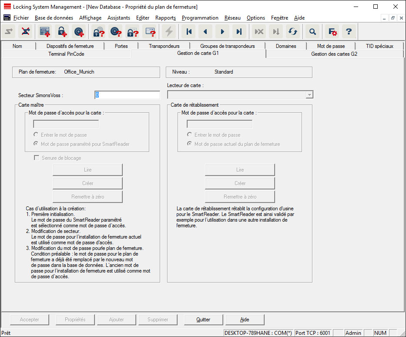Click the 'Secteur SimonsVoss' input field
This screenshot has height=337, width=406.
coord(127,95)
